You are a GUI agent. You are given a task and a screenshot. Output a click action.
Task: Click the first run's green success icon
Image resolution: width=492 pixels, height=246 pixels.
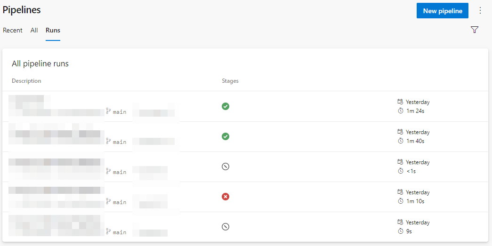(226, 106)
